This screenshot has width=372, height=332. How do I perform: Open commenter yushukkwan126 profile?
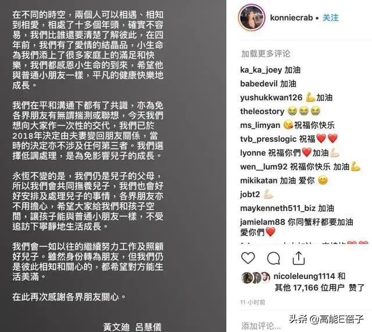pos(271,98)
